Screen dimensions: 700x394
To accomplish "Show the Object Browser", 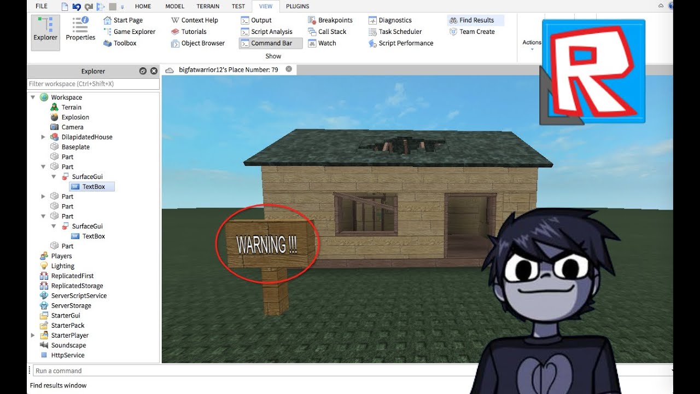I will (x=198, y=43).
